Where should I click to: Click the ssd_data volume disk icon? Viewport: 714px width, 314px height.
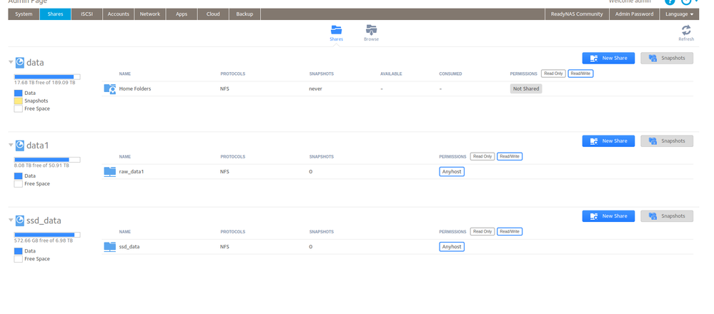click(x=20, y=221)
